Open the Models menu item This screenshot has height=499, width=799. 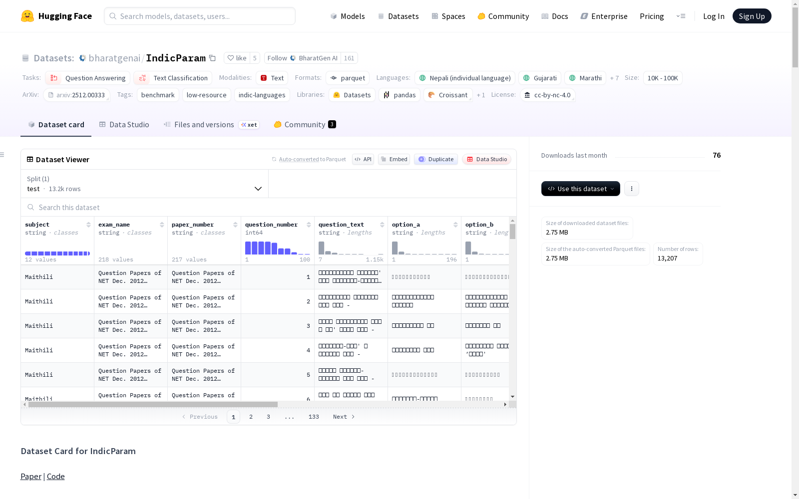[x=348, y=16]
